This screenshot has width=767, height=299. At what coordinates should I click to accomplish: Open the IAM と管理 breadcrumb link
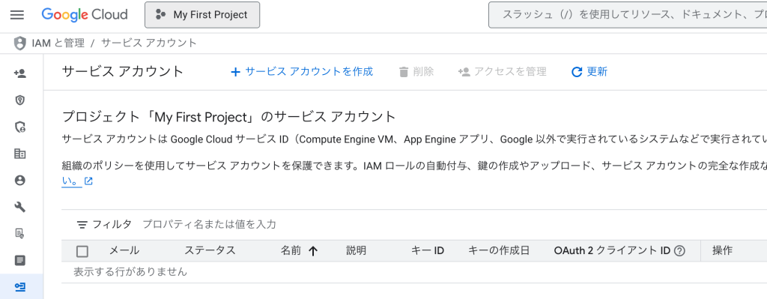58,43
